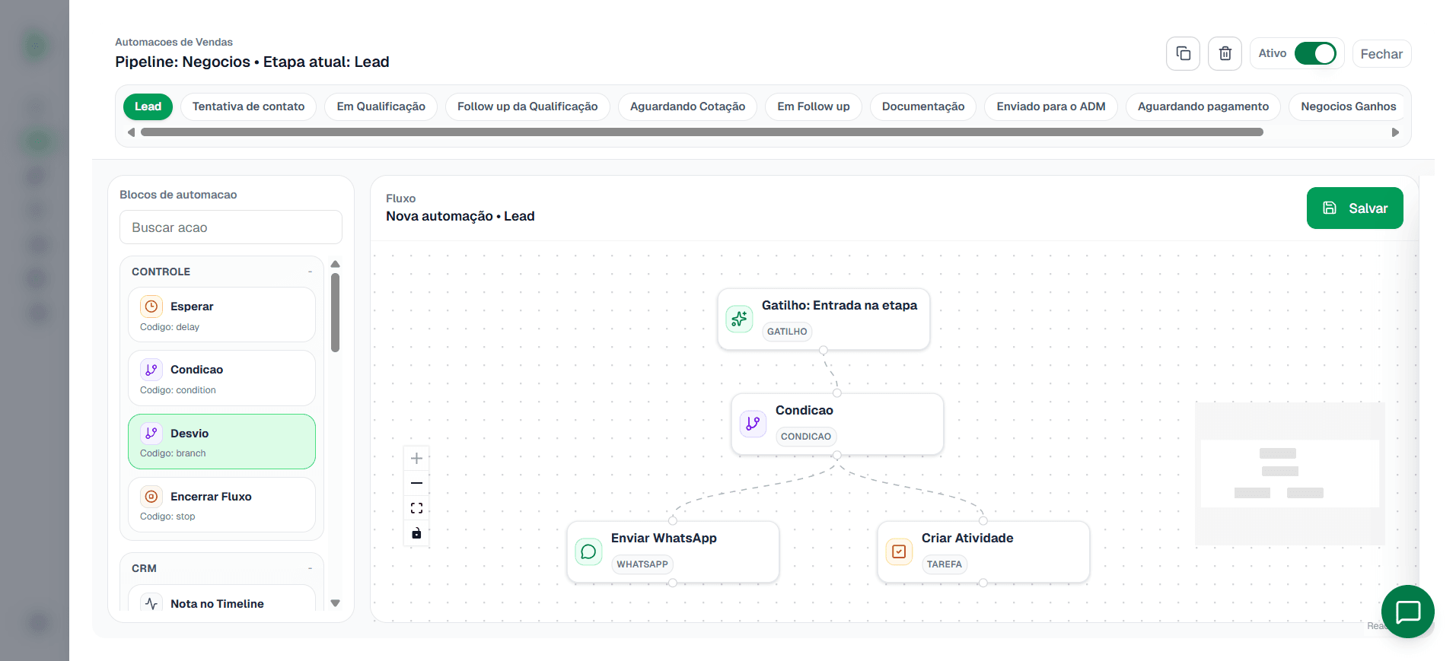The width and height of the screenshot is (1456, 661).
Task: Click the duplicate automation copy icon
Action: pos(1183,54)
